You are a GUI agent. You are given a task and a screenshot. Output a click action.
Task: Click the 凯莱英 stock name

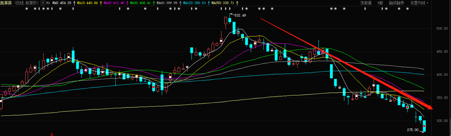6,3
